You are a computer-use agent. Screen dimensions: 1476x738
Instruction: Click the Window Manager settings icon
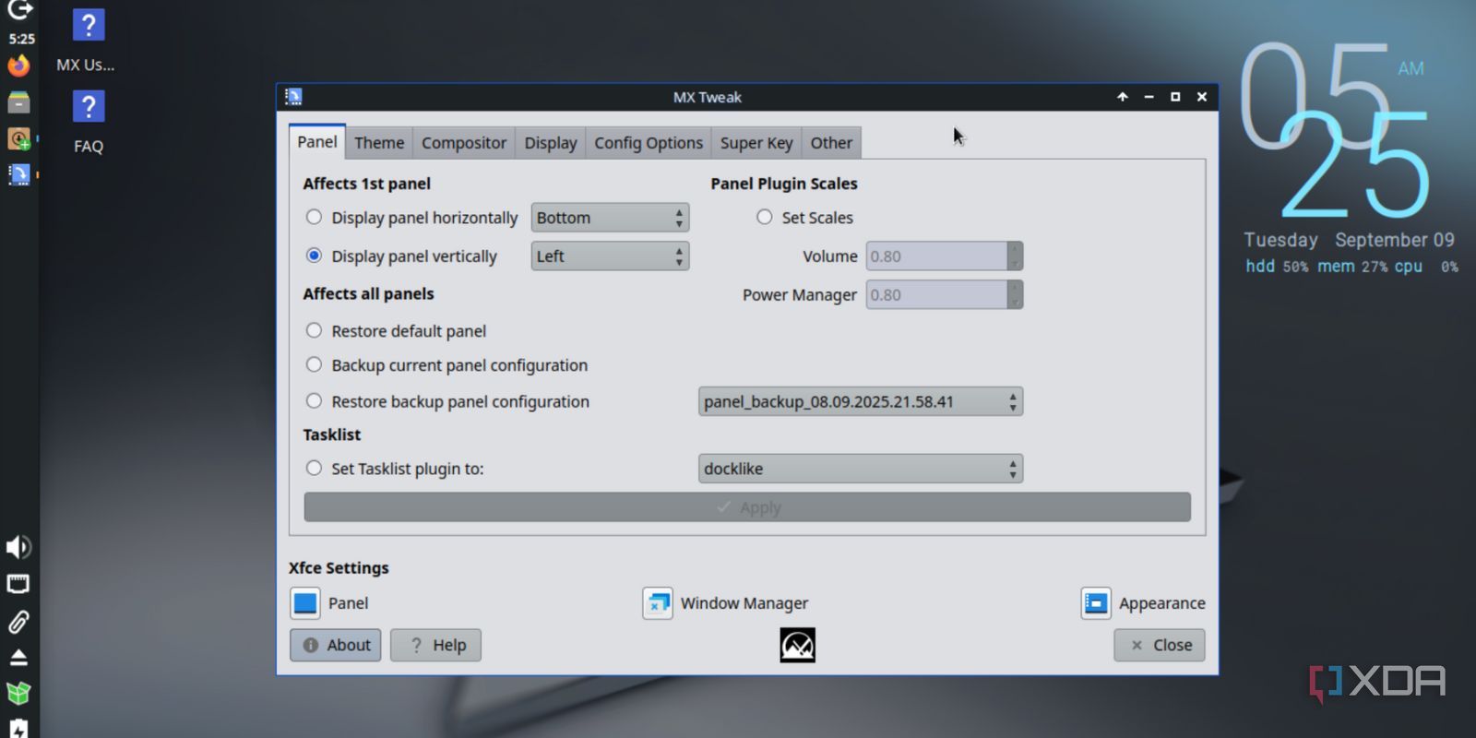(658, 603)
